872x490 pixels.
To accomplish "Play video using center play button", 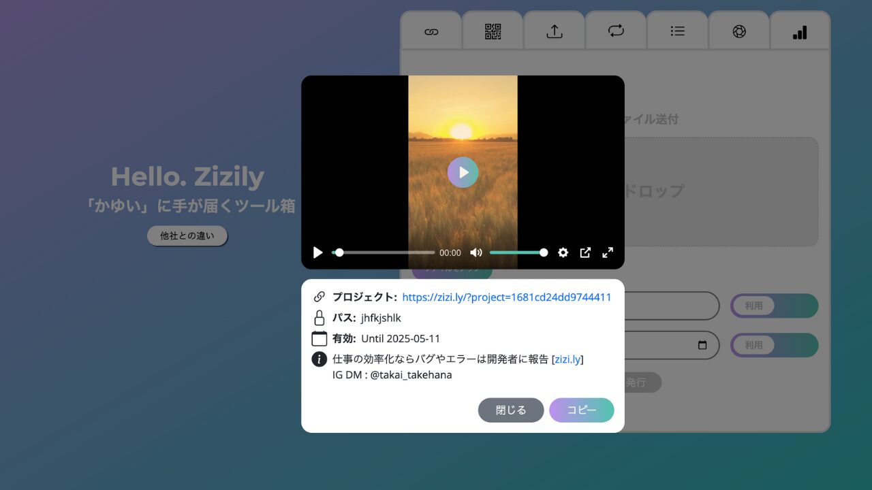I will 463,172.
